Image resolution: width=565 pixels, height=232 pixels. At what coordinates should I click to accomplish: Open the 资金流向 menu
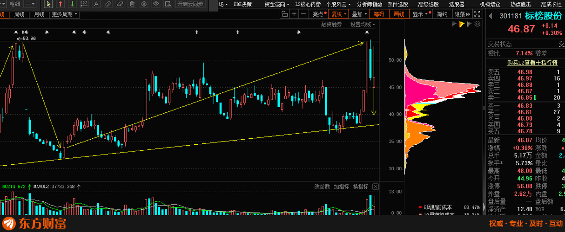pyautogui.click(x=277, y=4)
